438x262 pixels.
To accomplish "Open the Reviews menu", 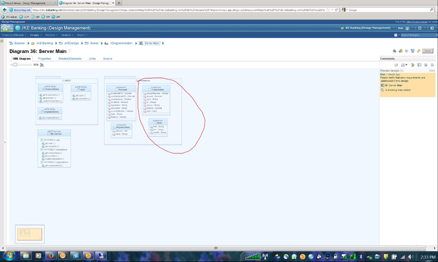I will click(52, 35).
